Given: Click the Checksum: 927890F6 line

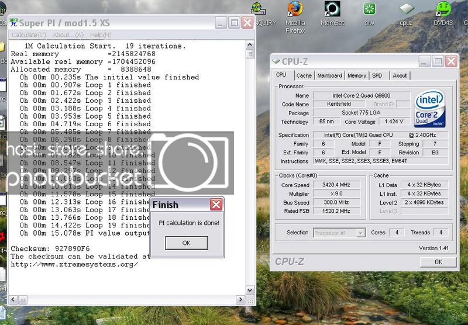Looking at the screenshot, I should click(x=50, y=248).
